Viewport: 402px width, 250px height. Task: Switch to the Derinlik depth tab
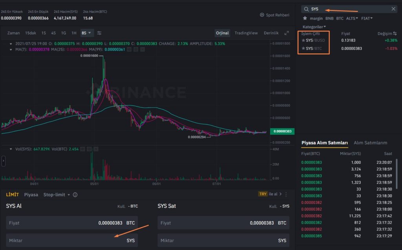pyautogui.click(x=271, y=33)
